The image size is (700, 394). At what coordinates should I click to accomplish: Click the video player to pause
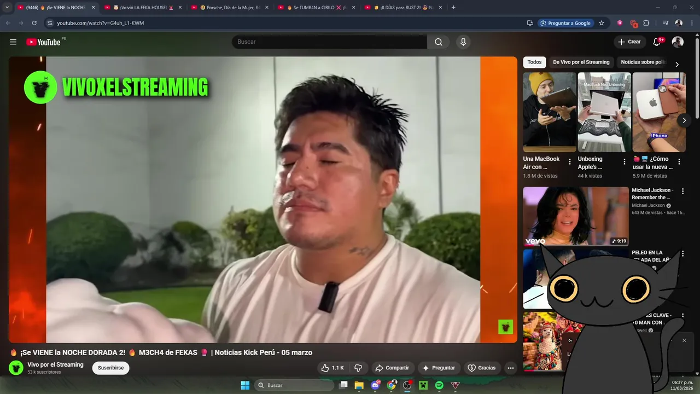point(262,200)
